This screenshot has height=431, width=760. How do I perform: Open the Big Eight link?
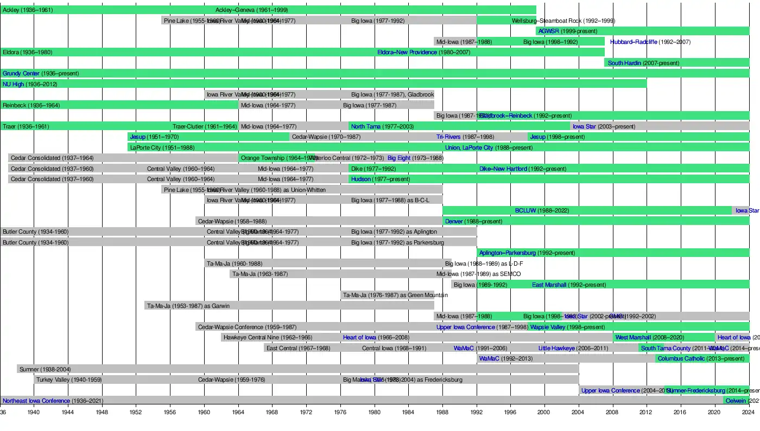coord(398,158)
